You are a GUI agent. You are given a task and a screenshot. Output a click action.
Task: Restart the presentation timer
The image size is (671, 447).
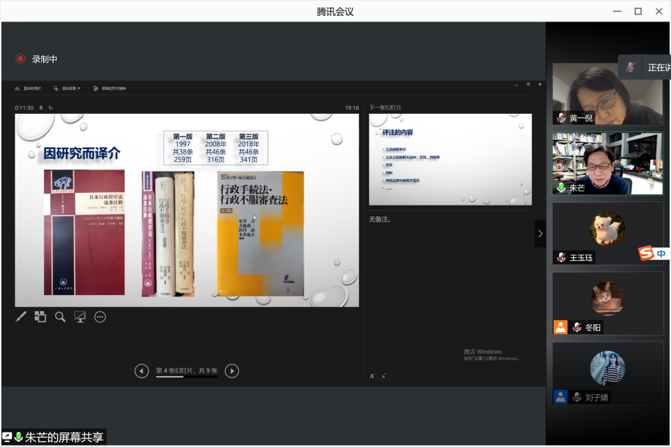pyautogui.click(x=50, y=108)
